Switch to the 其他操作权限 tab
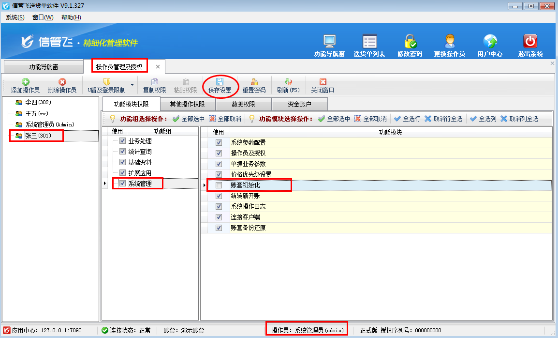 (x=187, y=104)
